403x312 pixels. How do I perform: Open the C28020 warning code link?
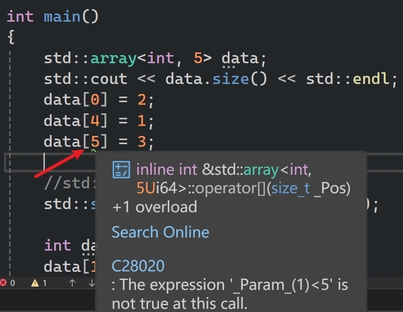(x=138, y=266)
